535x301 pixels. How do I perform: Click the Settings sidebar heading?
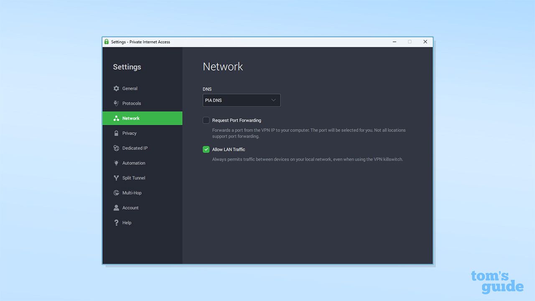coord(127,67)
